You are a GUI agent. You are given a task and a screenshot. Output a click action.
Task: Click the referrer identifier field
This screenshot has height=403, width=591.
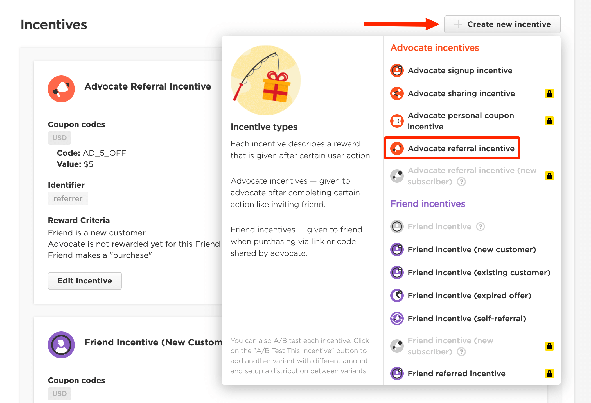68,198
